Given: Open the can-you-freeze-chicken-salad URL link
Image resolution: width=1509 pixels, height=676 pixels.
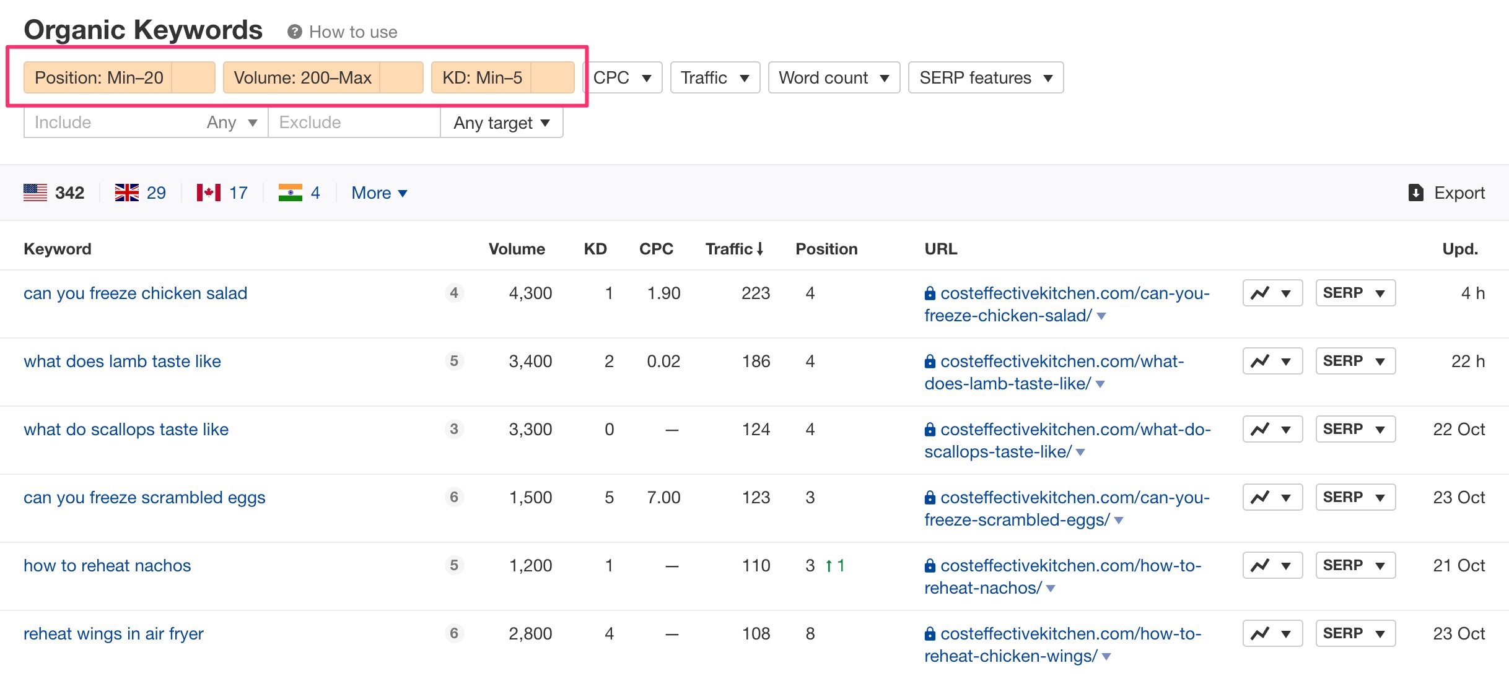Looking at the screenshot, I should (1067, 304).
